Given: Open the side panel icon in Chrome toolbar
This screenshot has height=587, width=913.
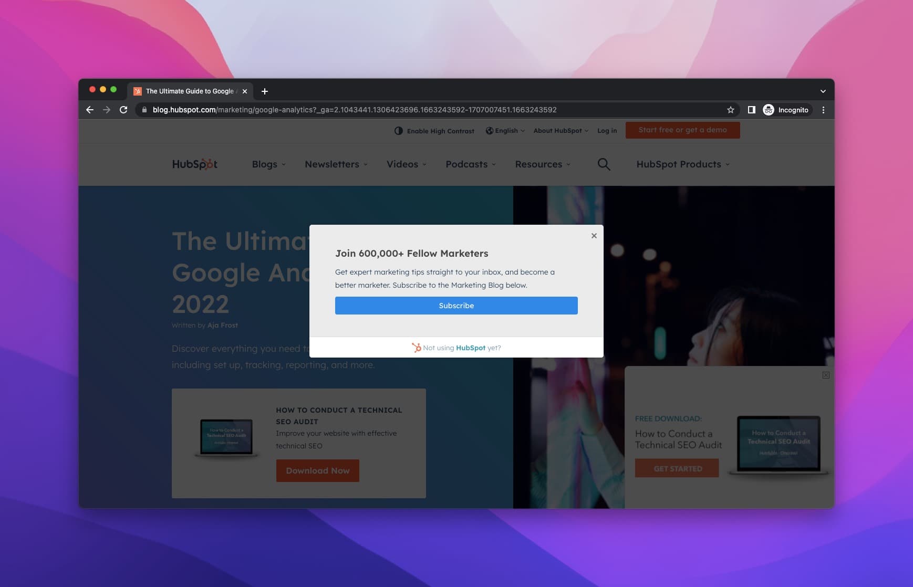Looking at the screenshot, I should 752,110.
